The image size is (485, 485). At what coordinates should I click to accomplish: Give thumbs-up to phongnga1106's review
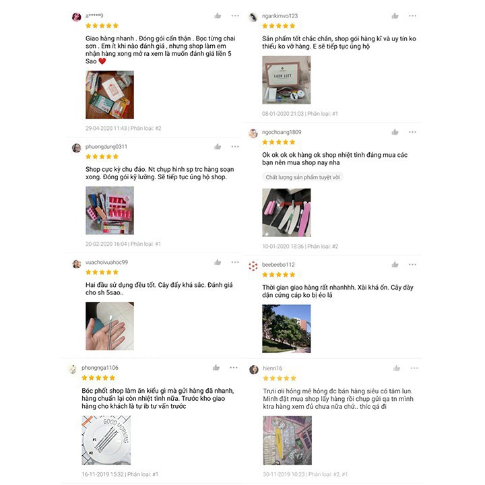(216, 368)
